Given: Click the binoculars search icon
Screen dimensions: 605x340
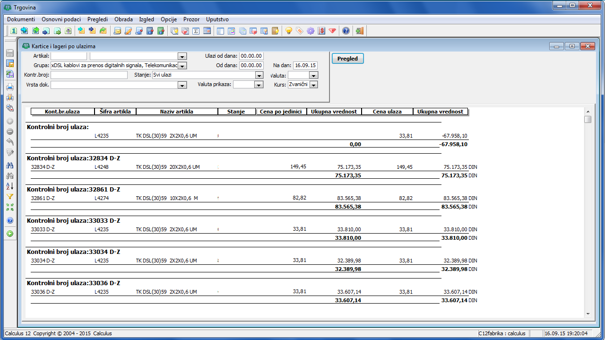Looking at the screenshot, I should [x=9, y=166].
